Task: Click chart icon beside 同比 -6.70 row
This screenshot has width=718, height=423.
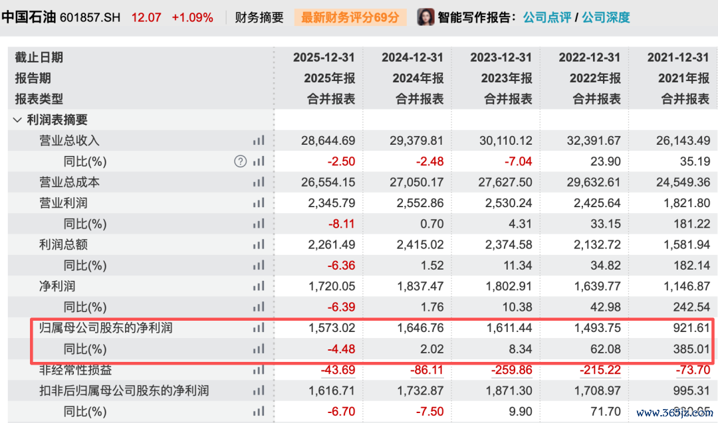Action: [x=259, y=411]
